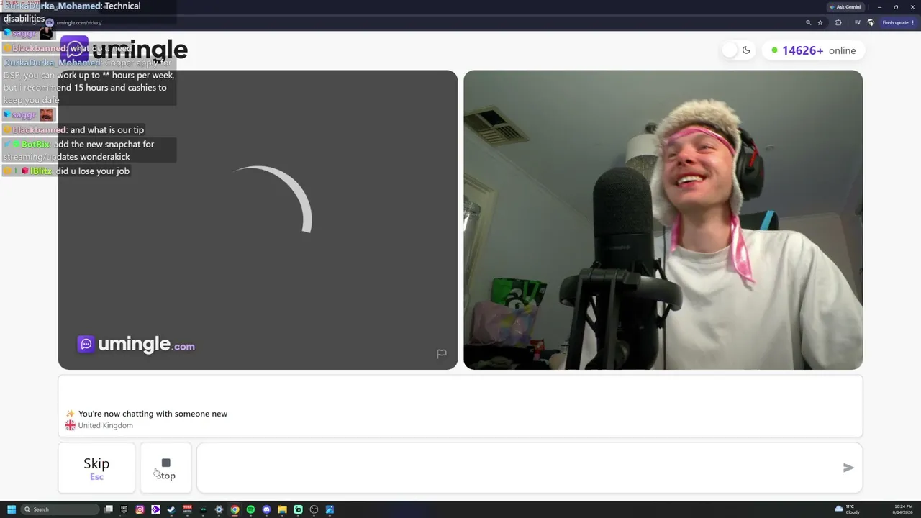
Task: Click the United Kingdom flag icon
Action: pos(70,425)
